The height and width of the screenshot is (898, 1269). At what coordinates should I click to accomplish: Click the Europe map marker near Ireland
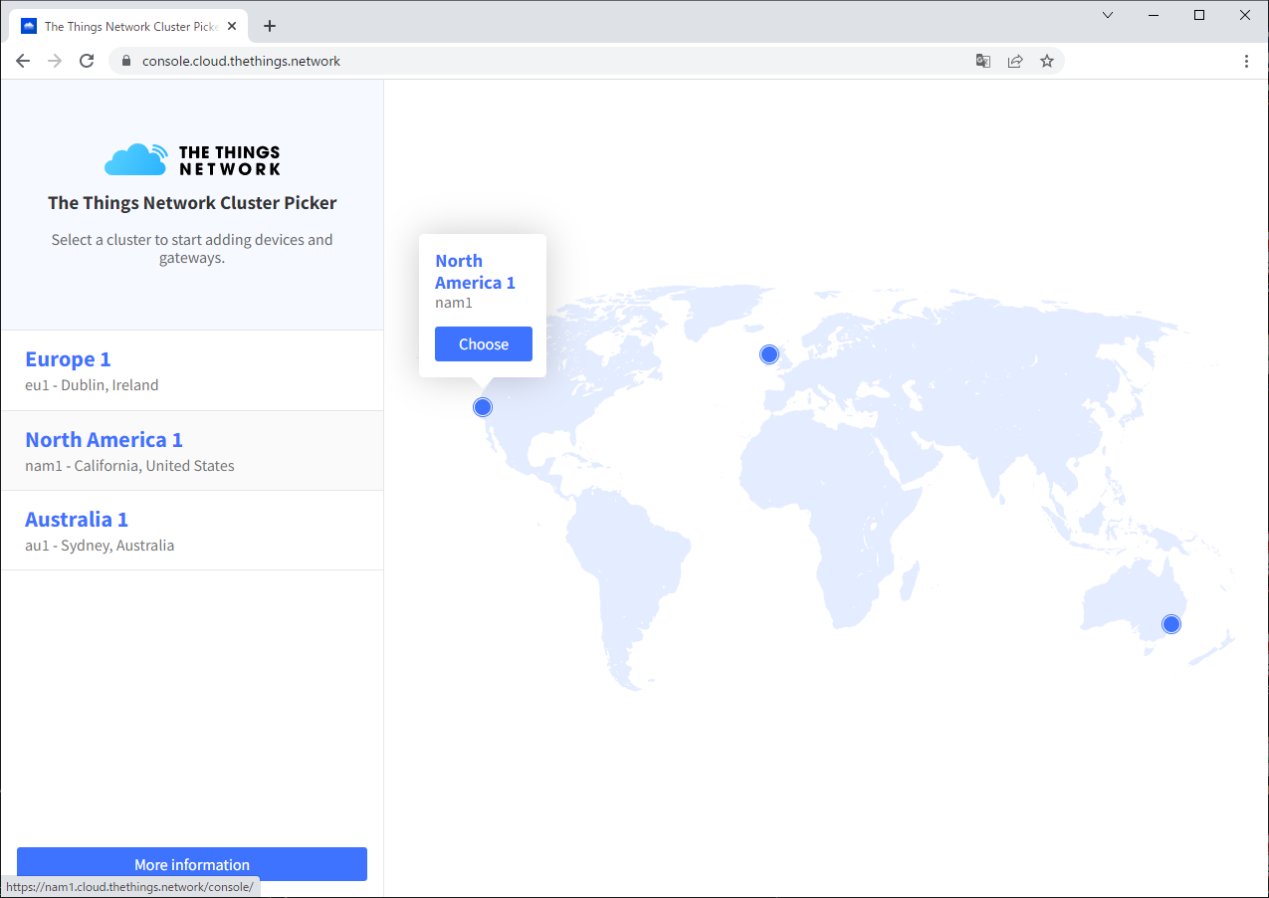(x=768, y=354)
